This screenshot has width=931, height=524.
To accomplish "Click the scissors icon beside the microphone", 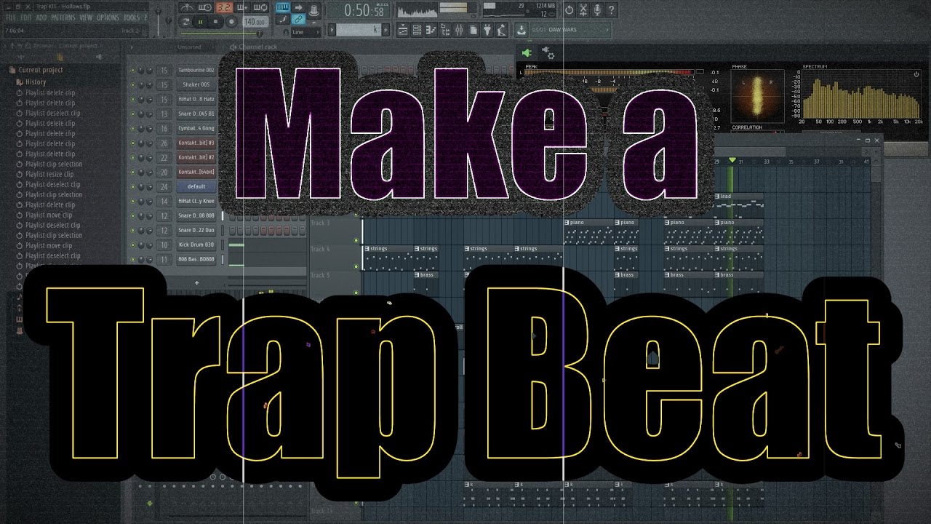I will click(x=583, y=10).
